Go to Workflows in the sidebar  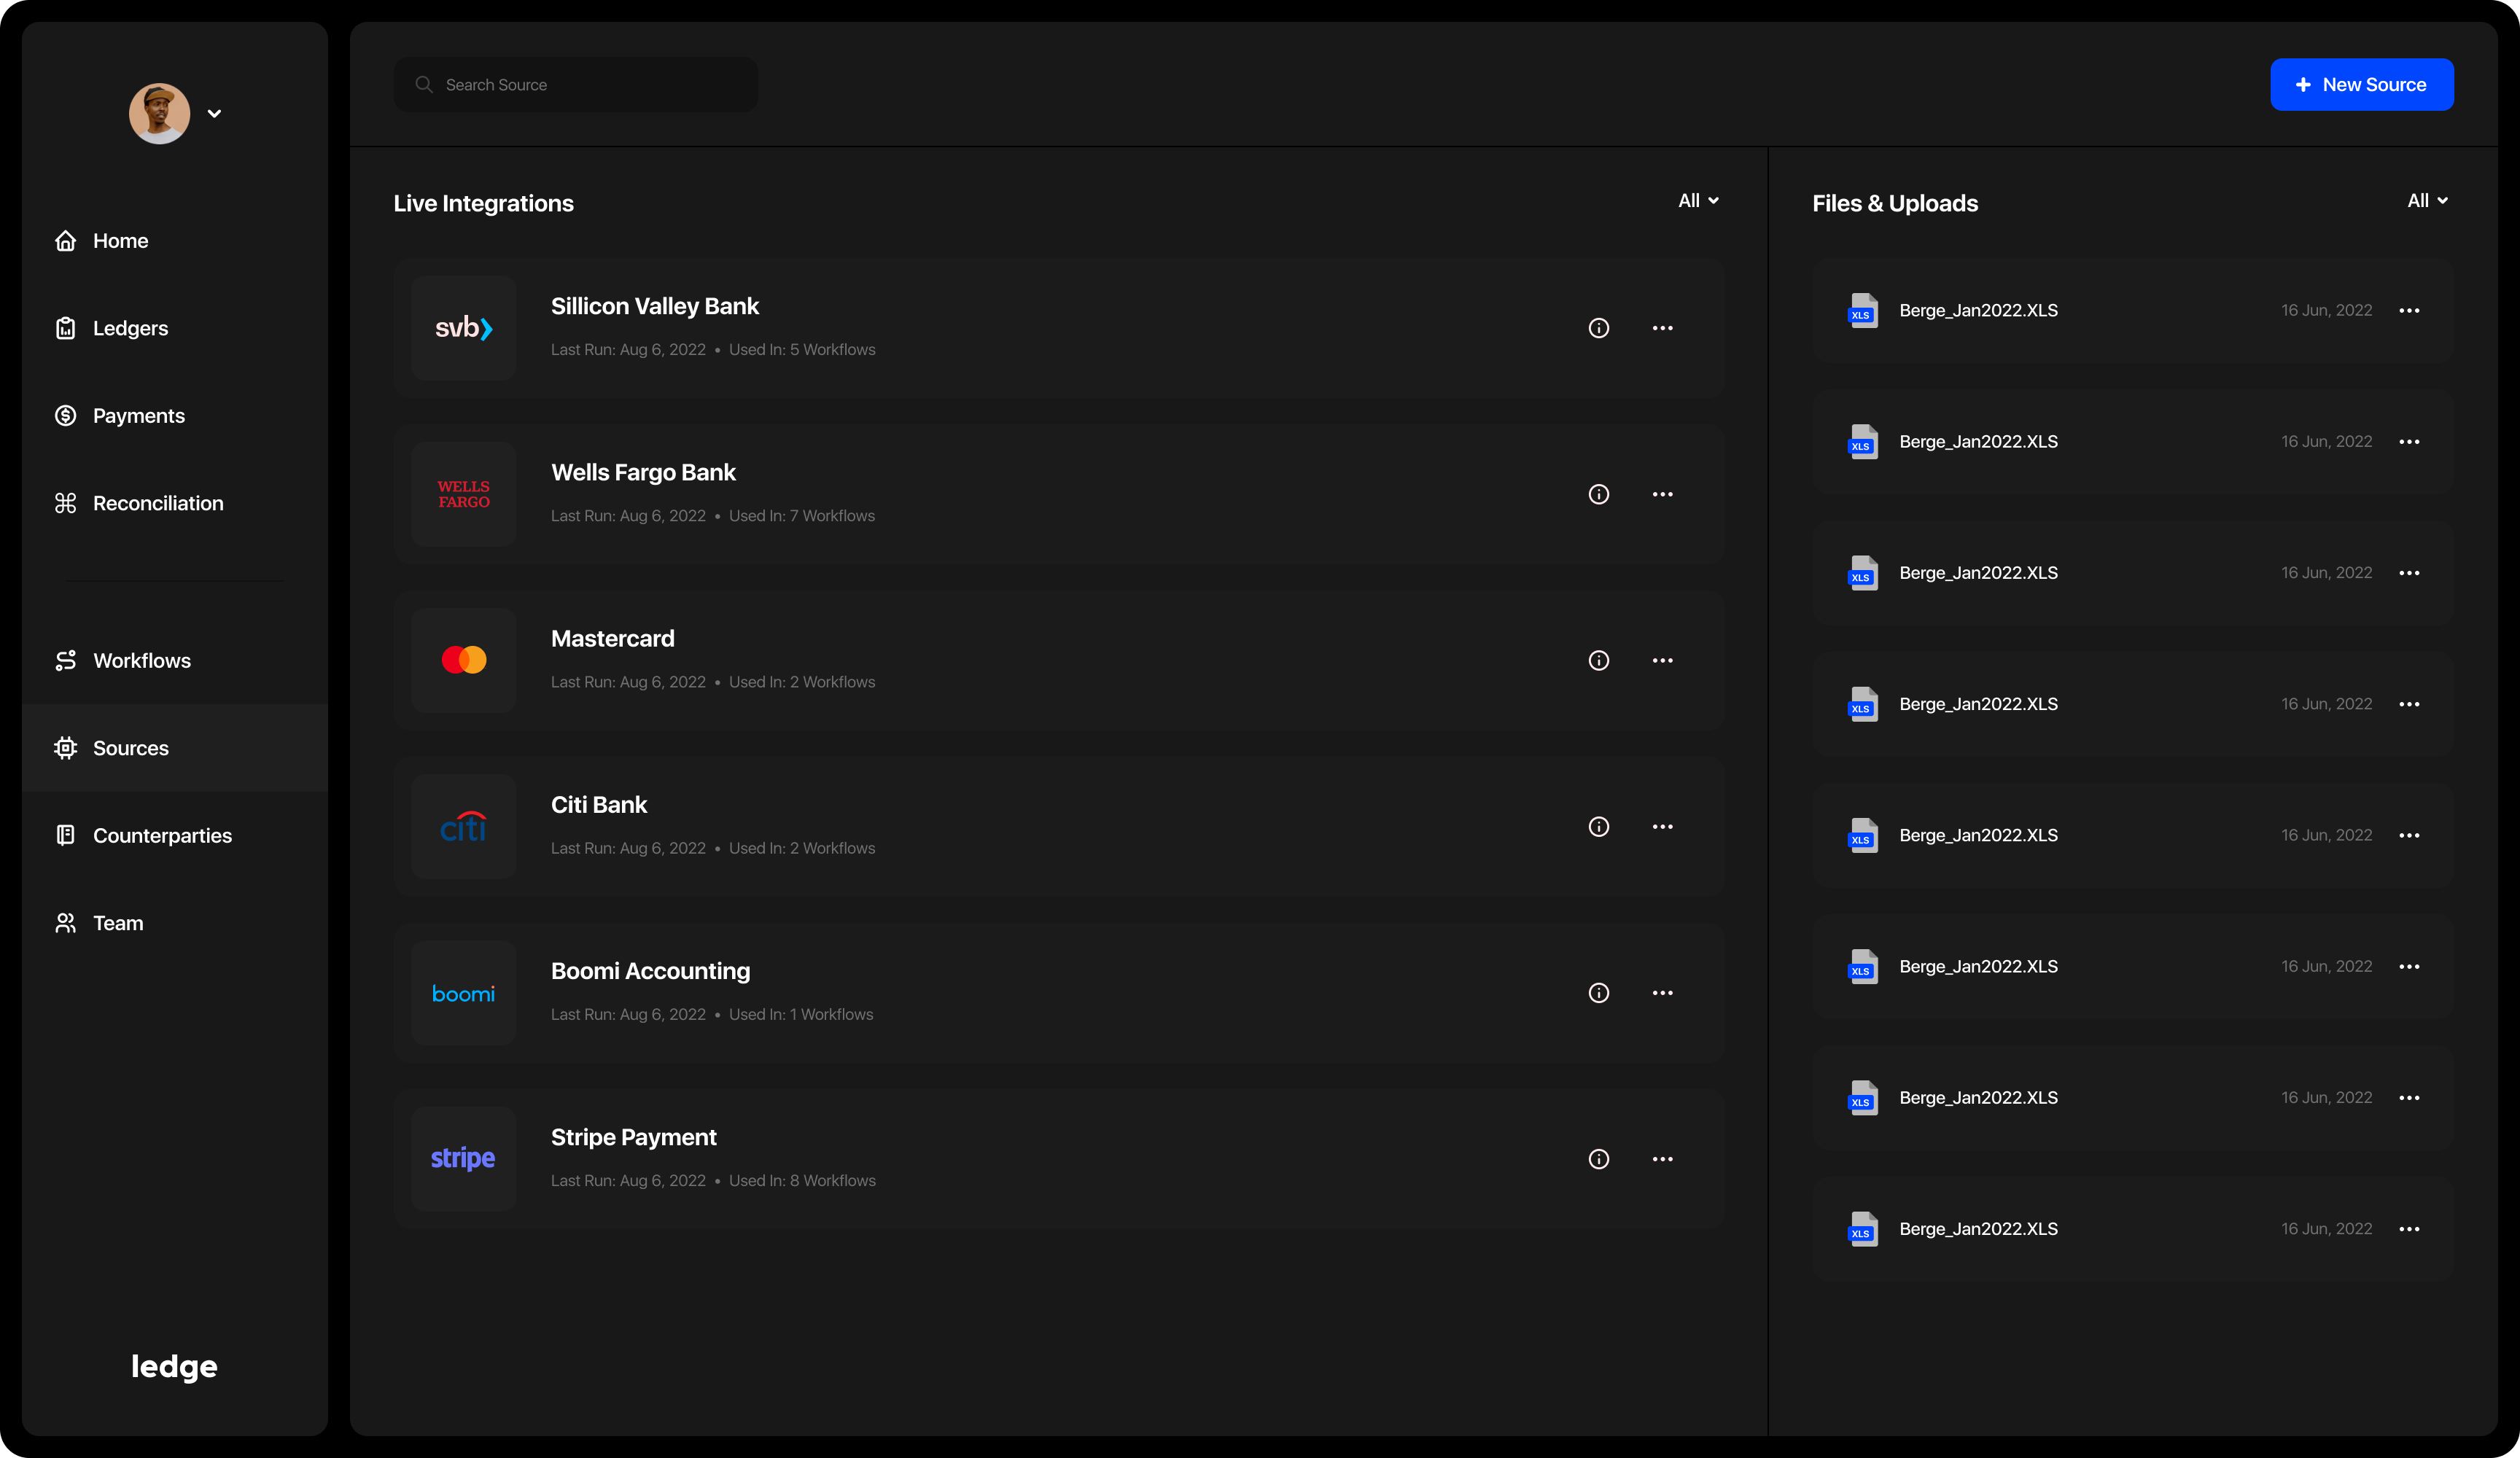(141, 661)
